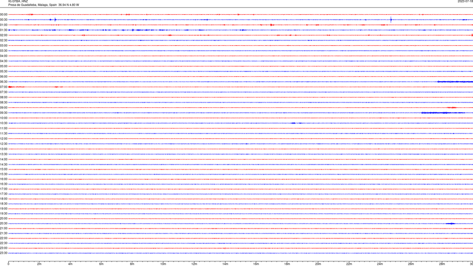Image resolution: width=473 pixels, height=266 pixels.
Task: Click the 18:00 time label
Action: pyautogui.click(x=3, y=199)
